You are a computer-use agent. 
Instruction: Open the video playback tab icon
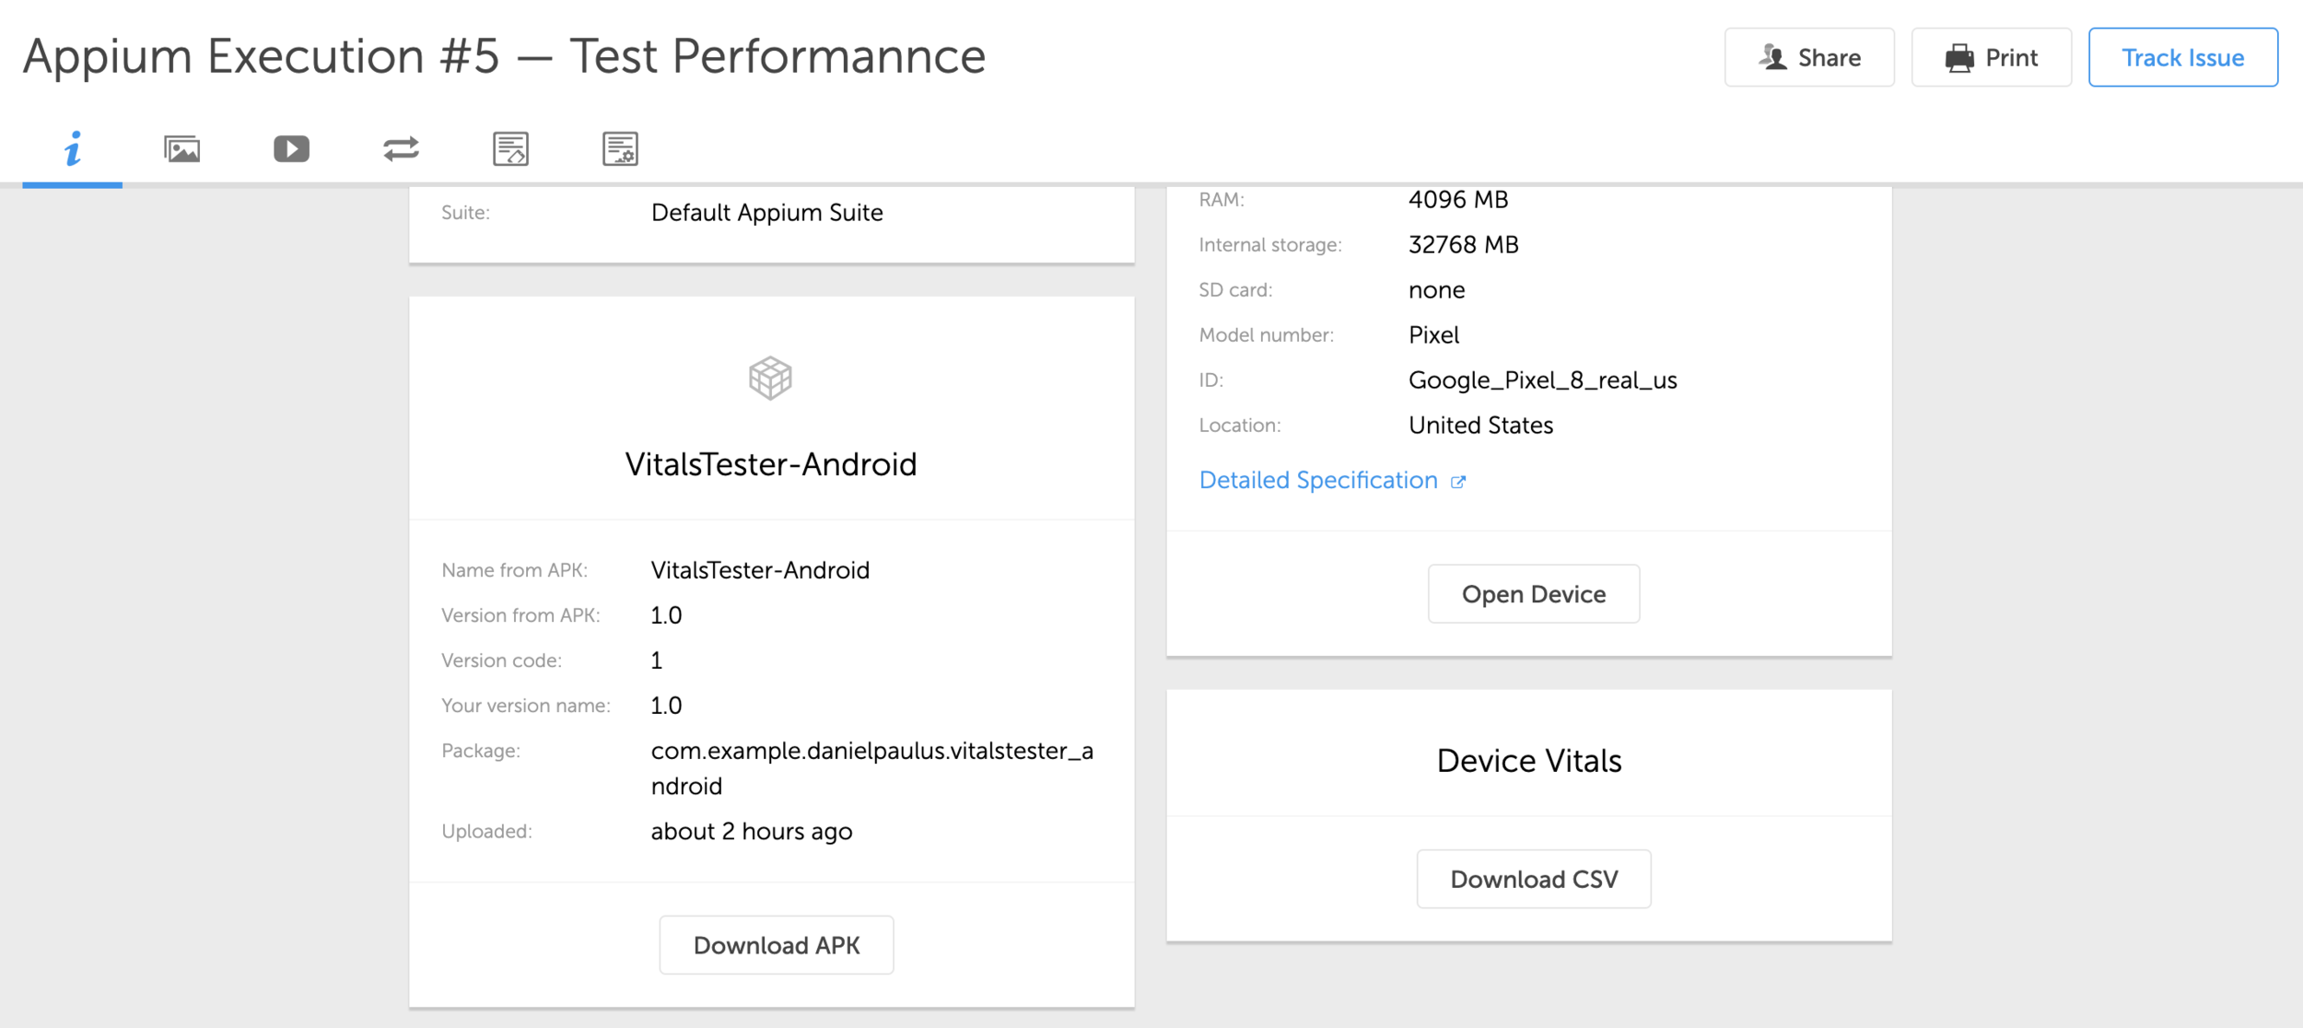coord(291,149)
